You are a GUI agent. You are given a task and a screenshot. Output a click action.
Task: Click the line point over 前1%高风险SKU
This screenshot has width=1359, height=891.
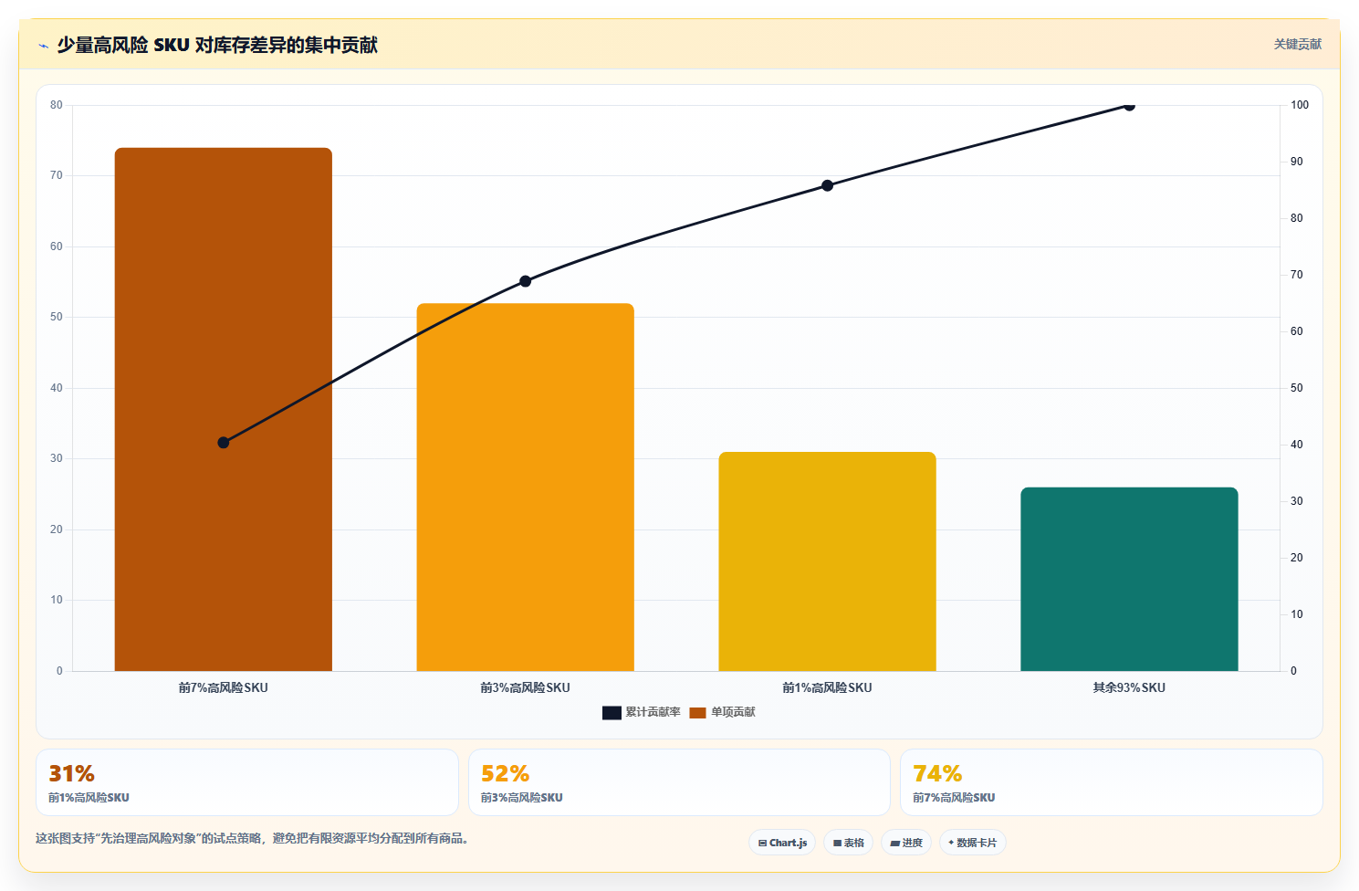click(x=827, y=185)
